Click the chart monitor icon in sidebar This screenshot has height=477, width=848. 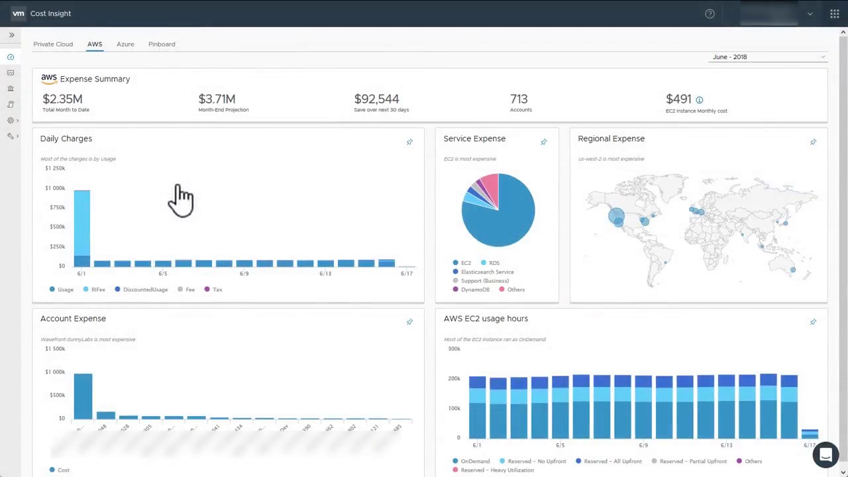click(11, 73)
